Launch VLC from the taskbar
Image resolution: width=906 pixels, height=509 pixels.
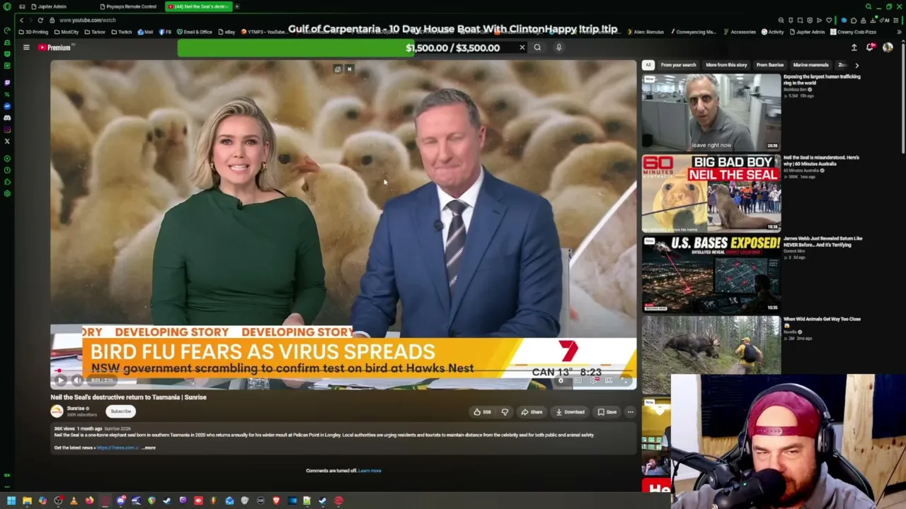point(74,501)
